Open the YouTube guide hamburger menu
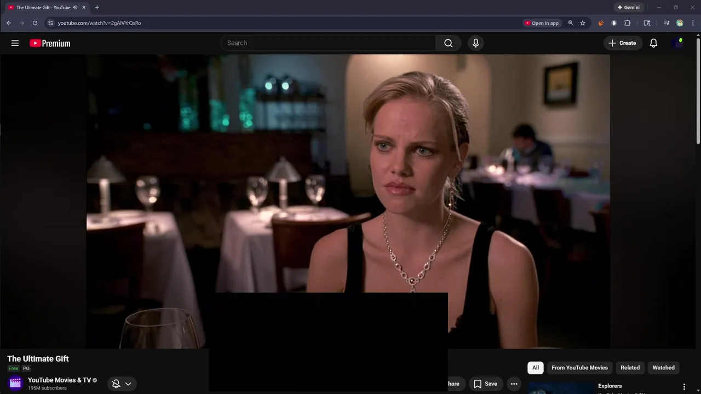Viewport: 701px width, 394px height. click(15, 43)
